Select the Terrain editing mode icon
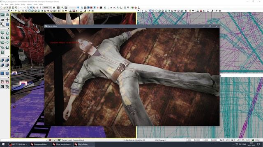 point(2,20)
